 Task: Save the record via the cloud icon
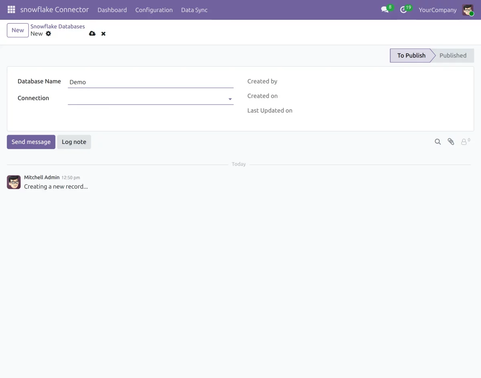[x=92, y=33]
